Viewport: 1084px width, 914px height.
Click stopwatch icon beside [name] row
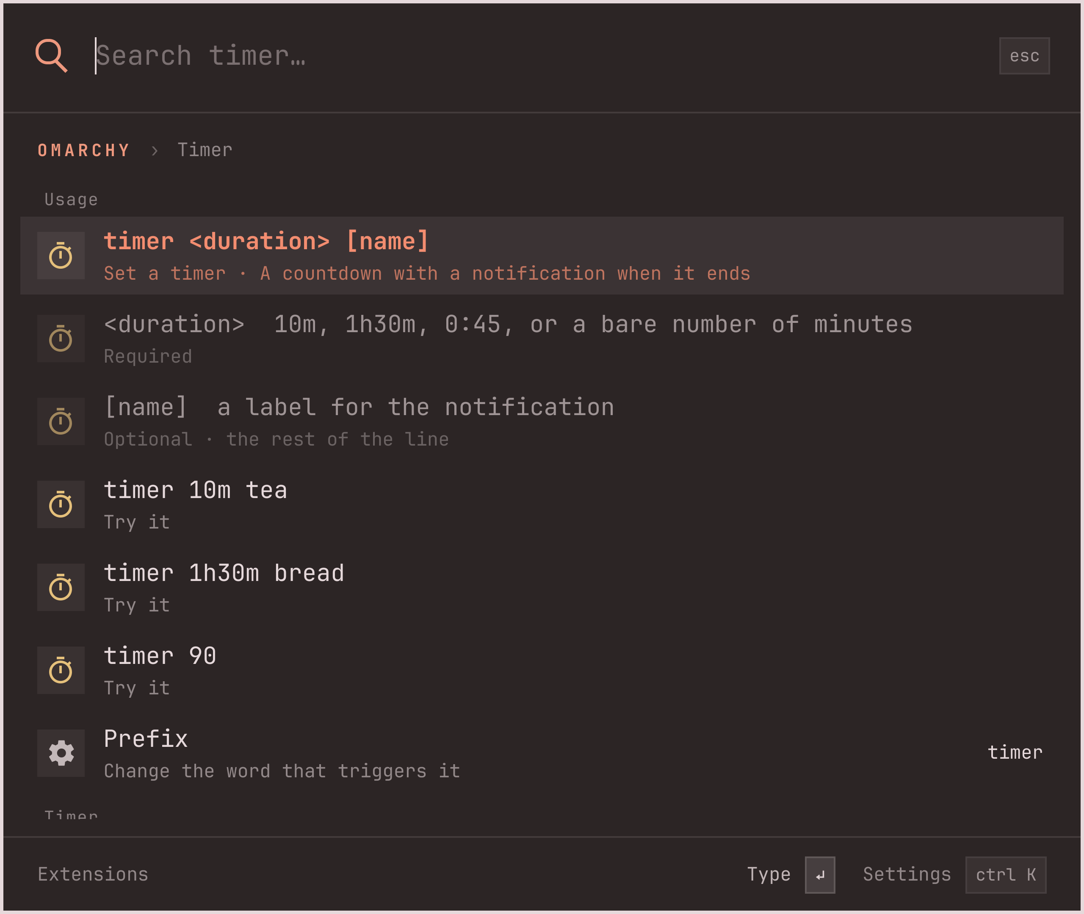[61, 421]
